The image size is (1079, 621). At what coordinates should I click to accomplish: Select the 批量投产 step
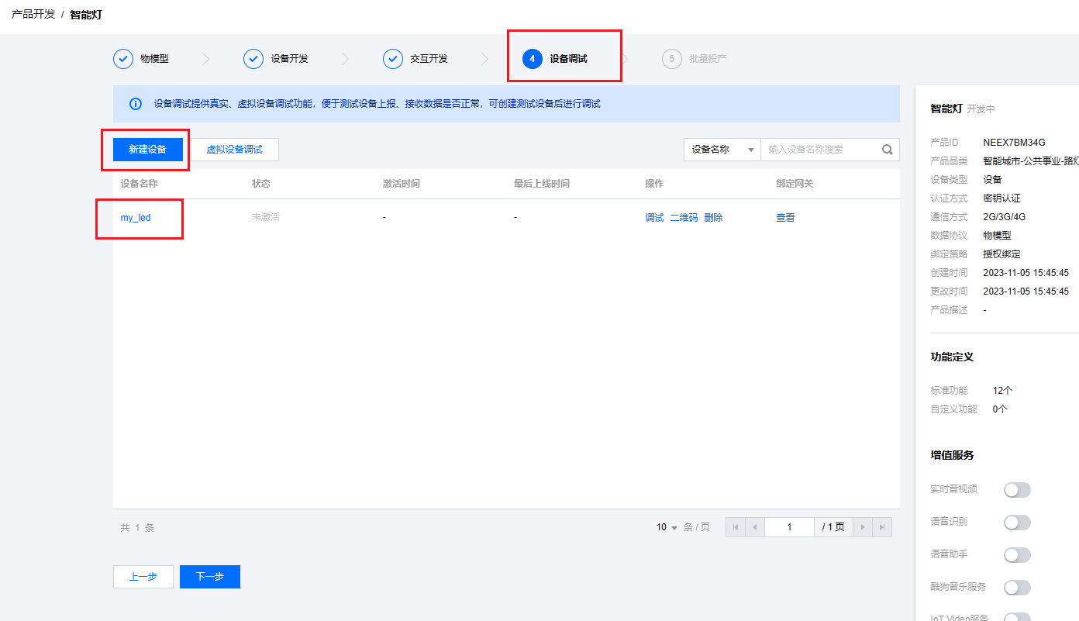(x=708, y=59)
